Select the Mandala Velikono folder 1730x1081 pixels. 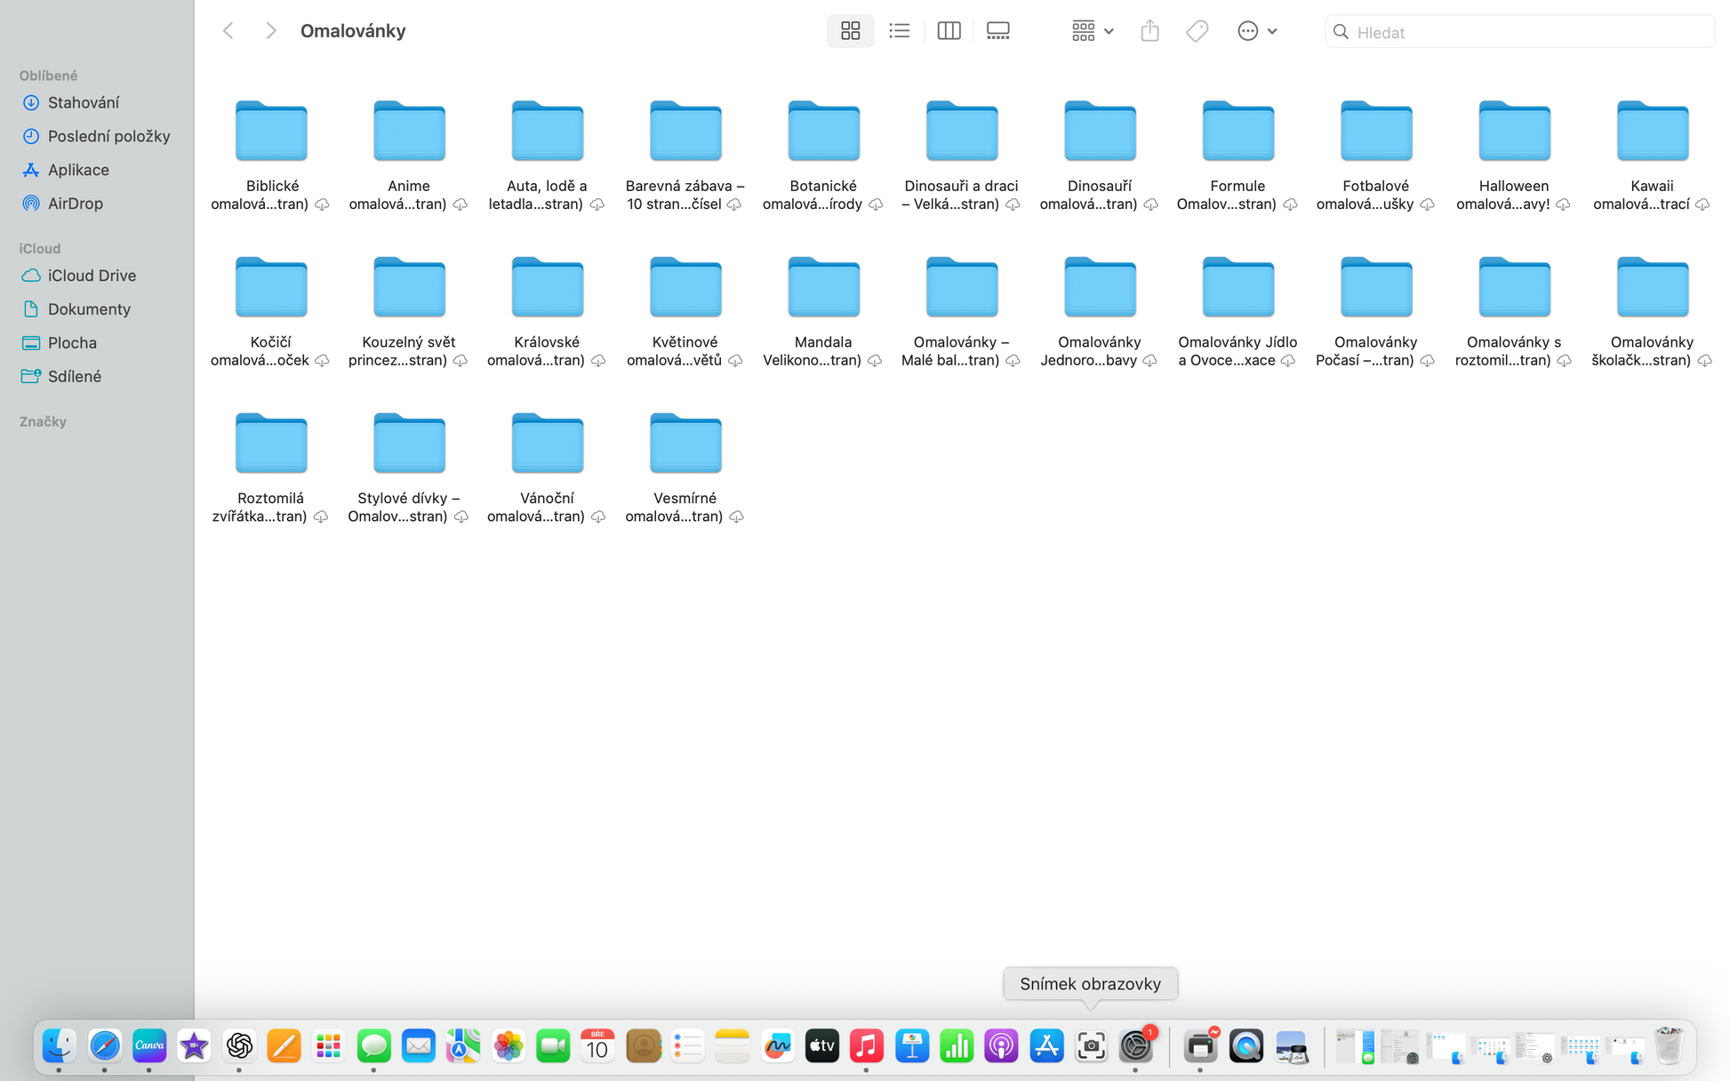tap(822, 287)
